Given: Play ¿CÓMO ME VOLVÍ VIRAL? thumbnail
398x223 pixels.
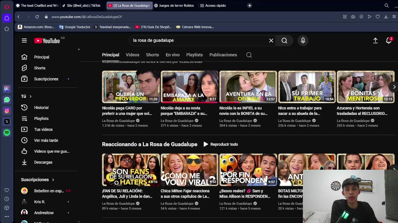Looking at the screenshot, I should point(189,170).
